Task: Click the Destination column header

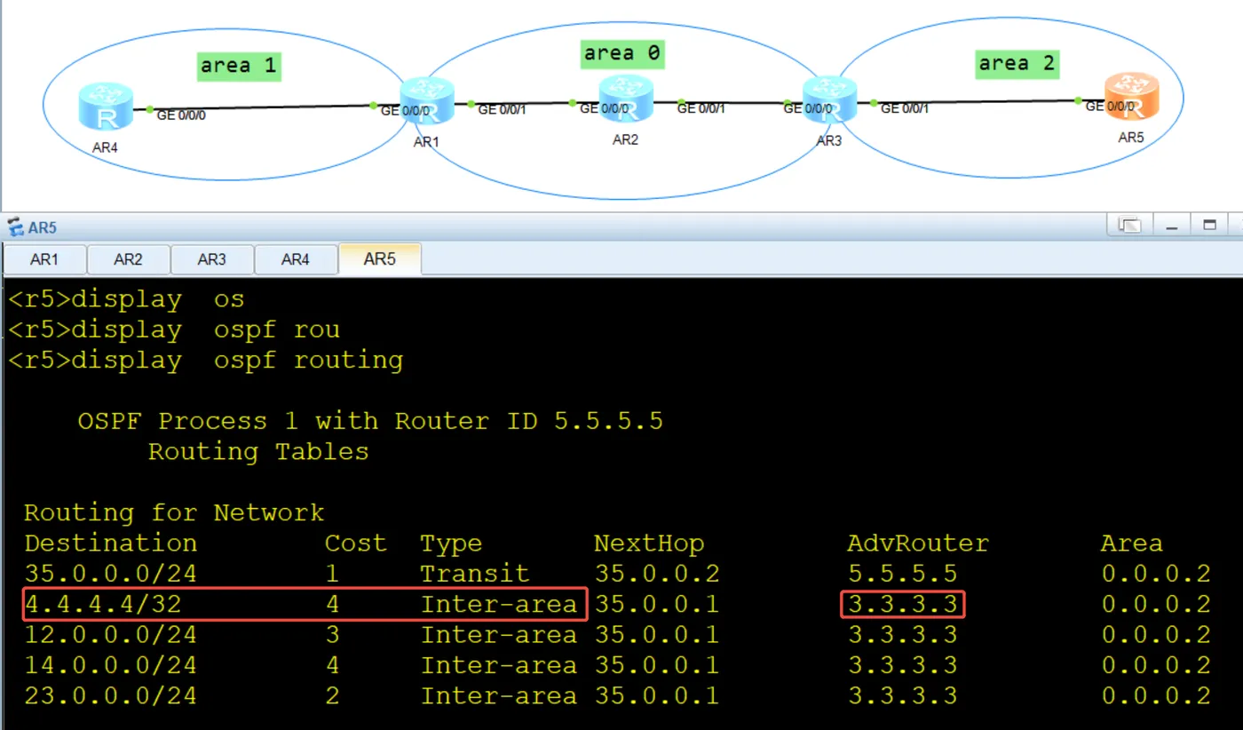Action: click(x=111, y=543)
